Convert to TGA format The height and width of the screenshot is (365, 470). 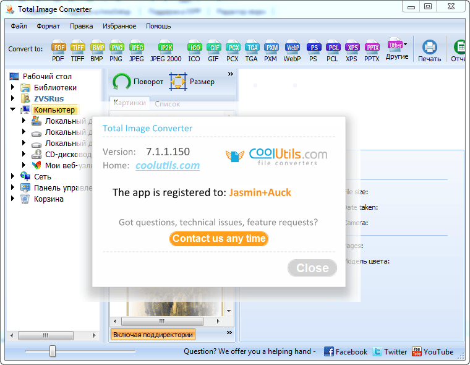(x=252, y=50)
